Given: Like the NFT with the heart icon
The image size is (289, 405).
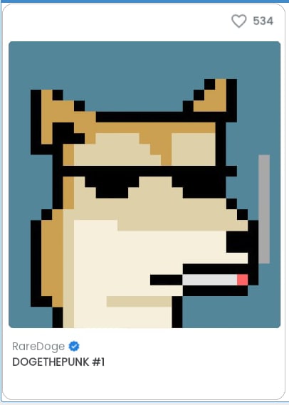Looking at the screenshot, I should point(239,21).
